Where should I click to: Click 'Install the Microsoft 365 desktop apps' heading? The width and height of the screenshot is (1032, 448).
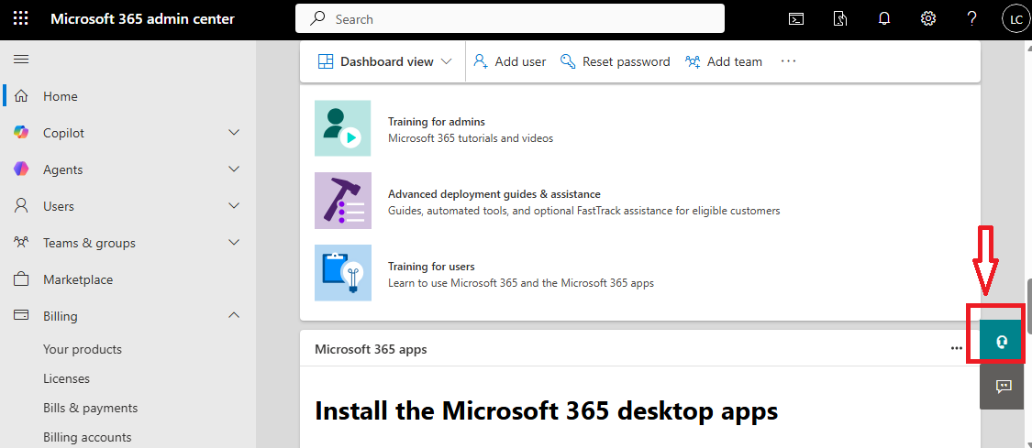[x=547, y=411]
